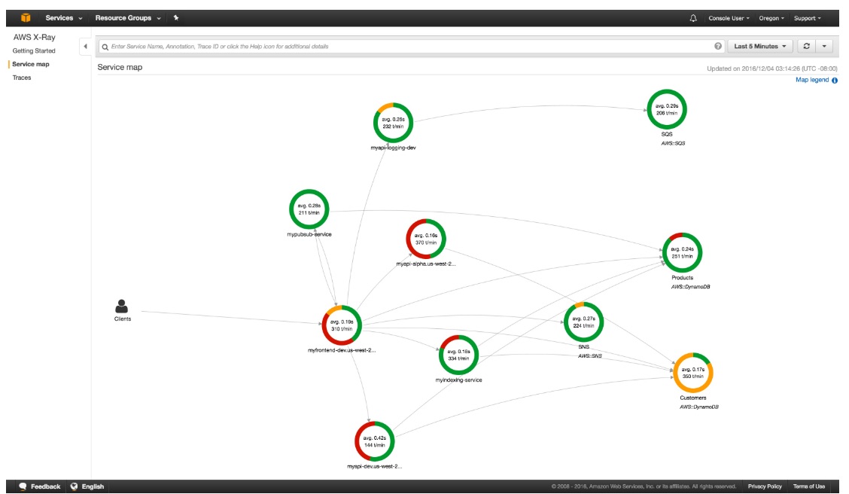Select the Clients user node

coord(122,306)
